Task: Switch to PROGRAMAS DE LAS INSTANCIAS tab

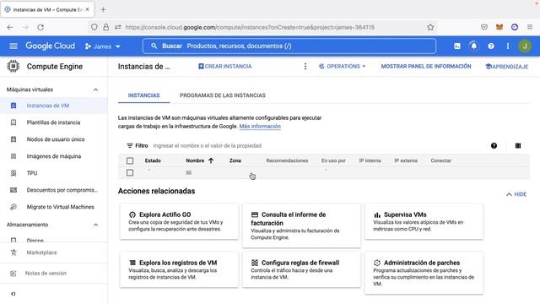Action: (223, 95)
